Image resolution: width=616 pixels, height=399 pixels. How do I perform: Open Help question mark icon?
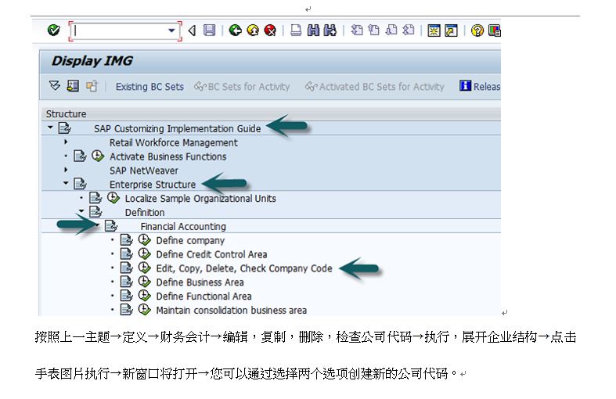(477, 31)
